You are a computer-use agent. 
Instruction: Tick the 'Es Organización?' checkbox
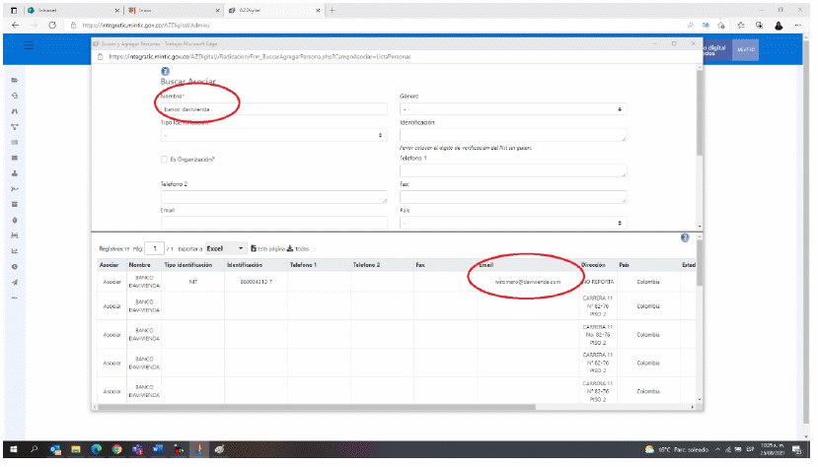[164, 160]
